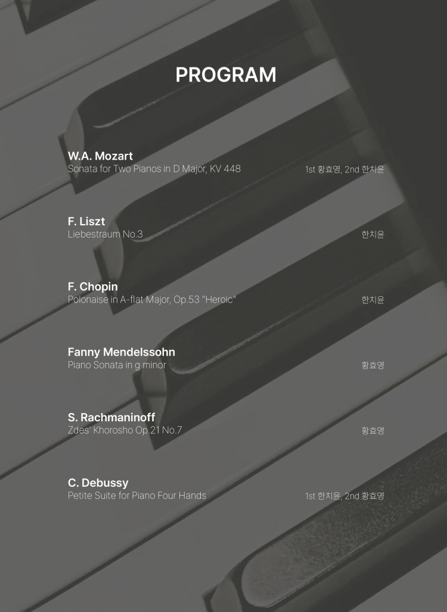Select the F. Liszt composer name
This screenshot has height=612, width=447.
[86, 221]
